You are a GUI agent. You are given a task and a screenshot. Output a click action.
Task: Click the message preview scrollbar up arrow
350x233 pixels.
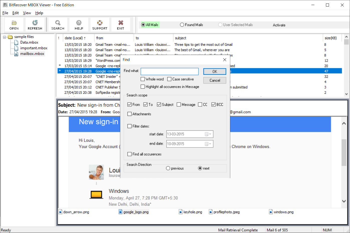344,123
